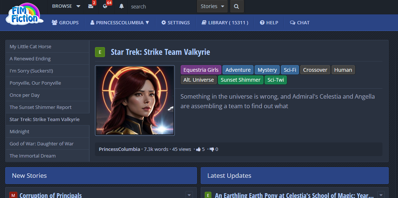This screenshot has height=198, width=398.
Task: Select God of War: Daughter of War
Action: click(x=47, y=144)
